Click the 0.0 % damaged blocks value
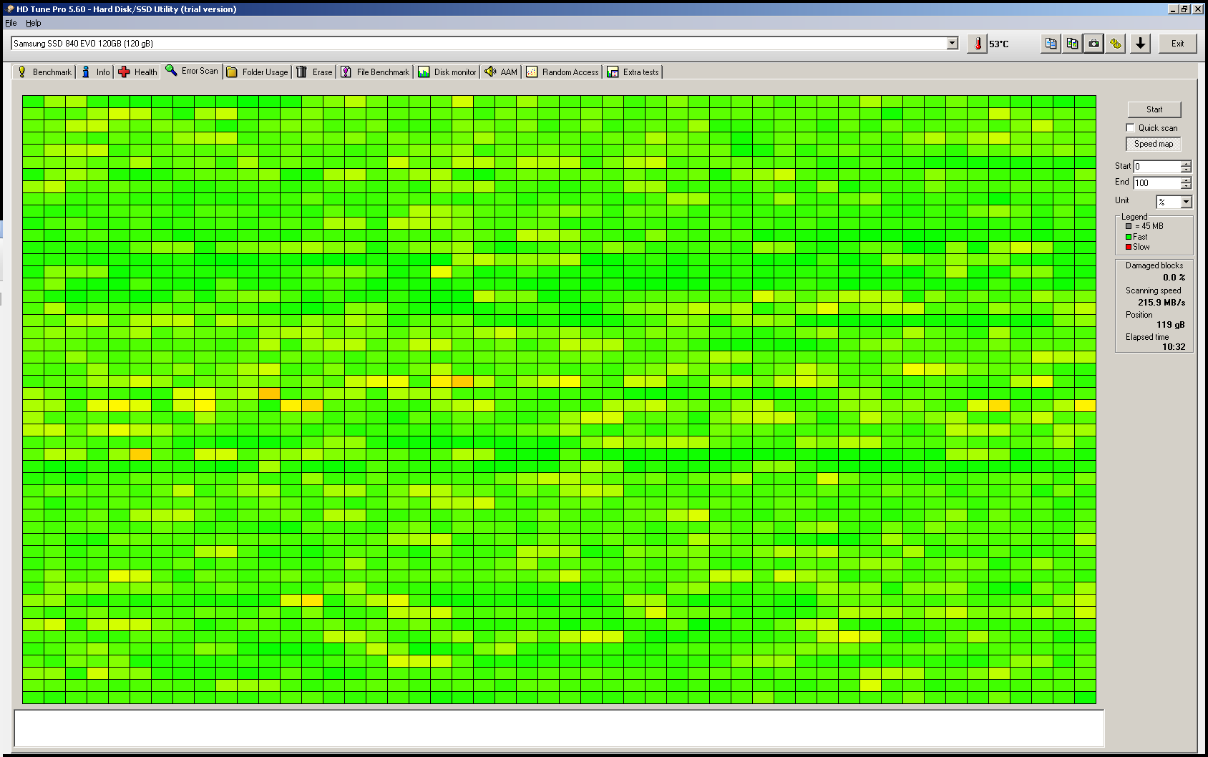 [x=1174, y=278]
